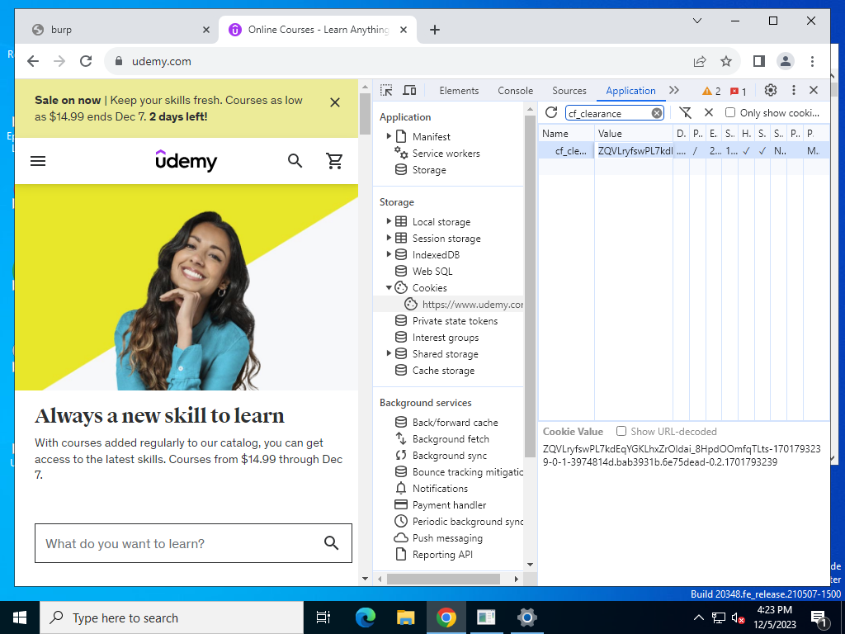Toggle the device toolbar icon
The image size is (845, 634).
(x=409, y=90)
